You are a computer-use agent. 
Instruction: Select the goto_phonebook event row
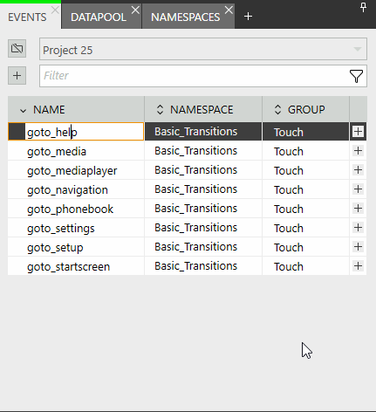pos(187,209)
